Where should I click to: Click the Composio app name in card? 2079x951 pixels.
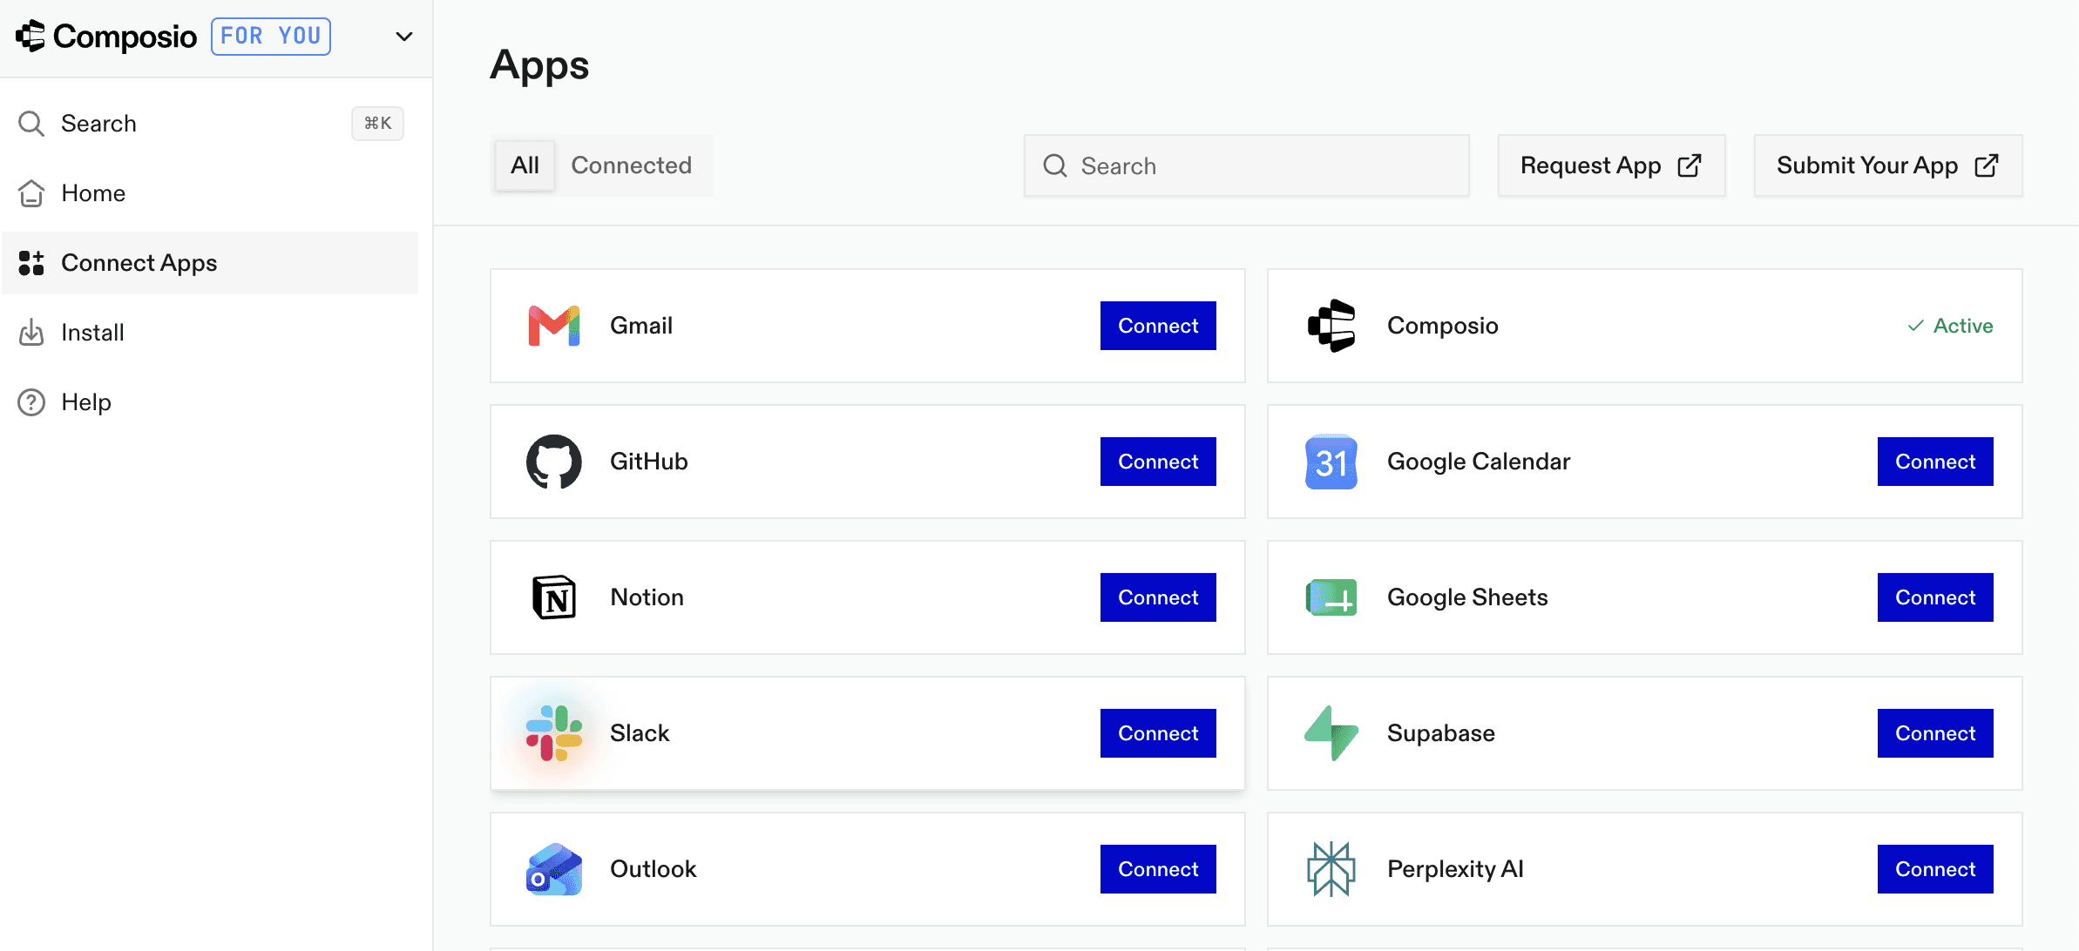[1443, 326]
